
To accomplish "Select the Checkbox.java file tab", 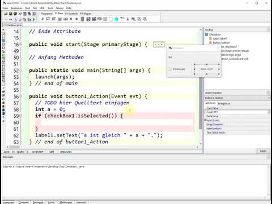I will tap(12, 25).
